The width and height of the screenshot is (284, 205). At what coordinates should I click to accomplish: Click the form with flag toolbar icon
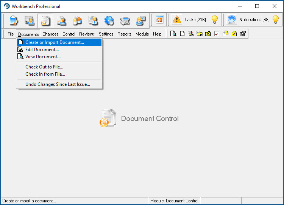click(243, 34)
